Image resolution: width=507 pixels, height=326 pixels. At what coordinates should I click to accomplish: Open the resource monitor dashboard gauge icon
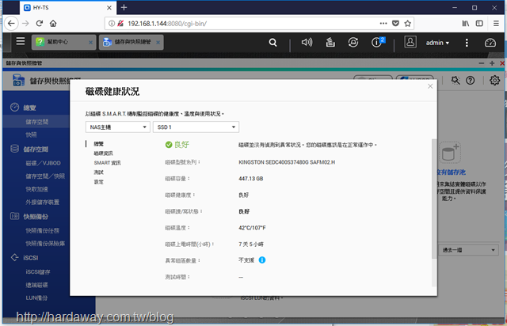(x=490, y=42)
